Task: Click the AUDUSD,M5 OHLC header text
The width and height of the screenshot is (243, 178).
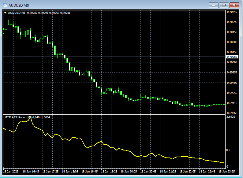Action: [x=39, y=13]
